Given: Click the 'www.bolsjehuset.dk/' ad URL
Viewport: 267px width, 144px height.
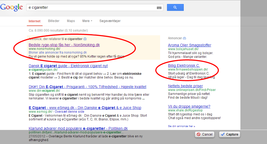Looking at the screenshot, I should click(x=183, y=49).
